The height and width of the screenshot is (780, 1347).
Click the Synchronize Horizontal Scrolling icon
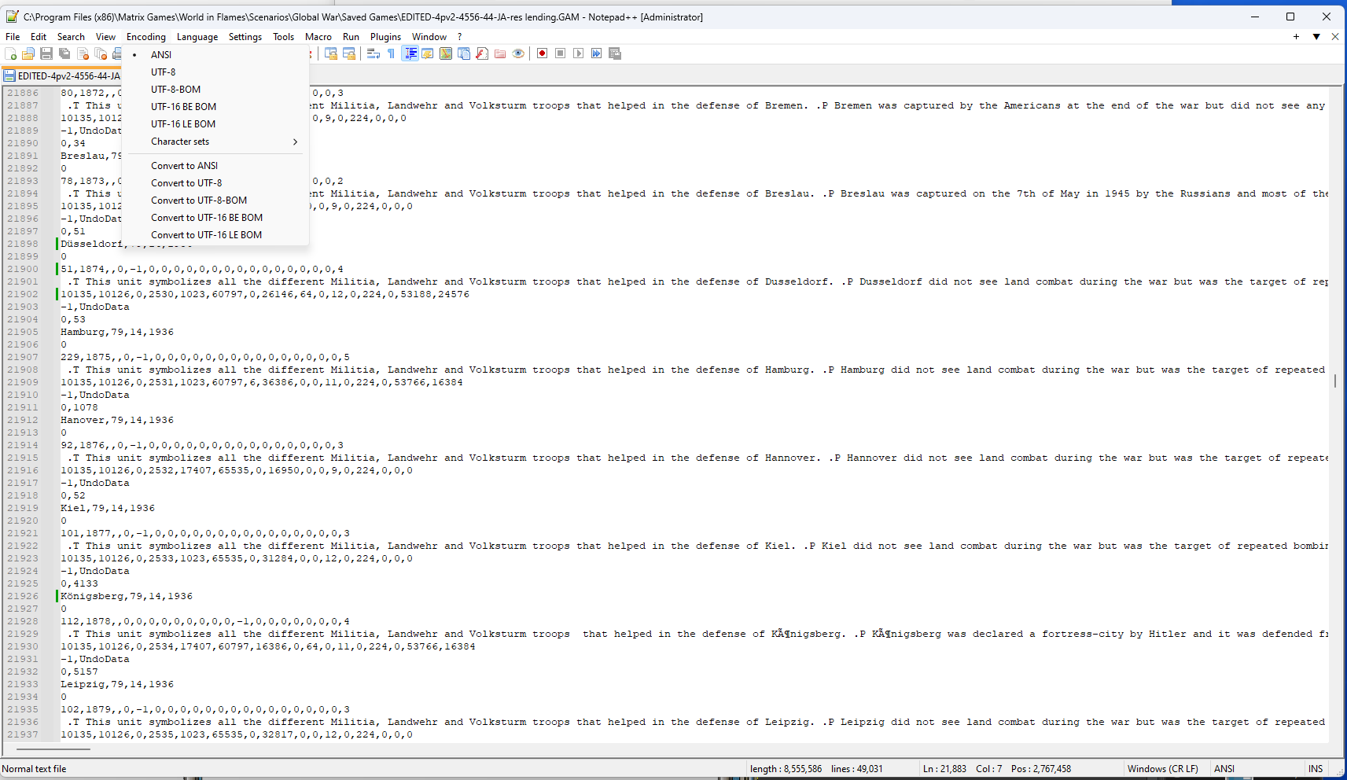[x=349, y=53]
